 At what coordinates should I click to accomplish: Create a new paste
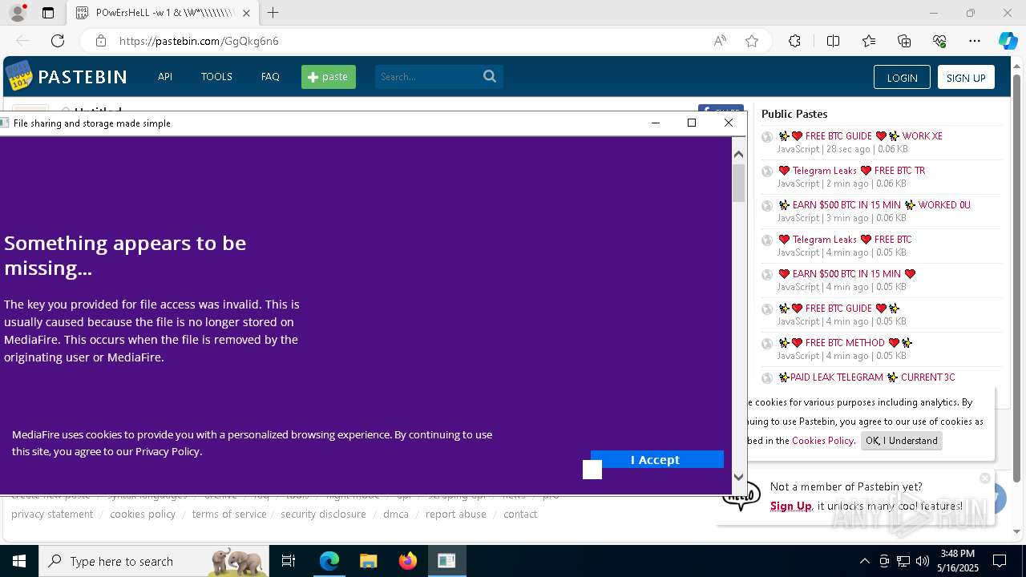click(329, 77)
